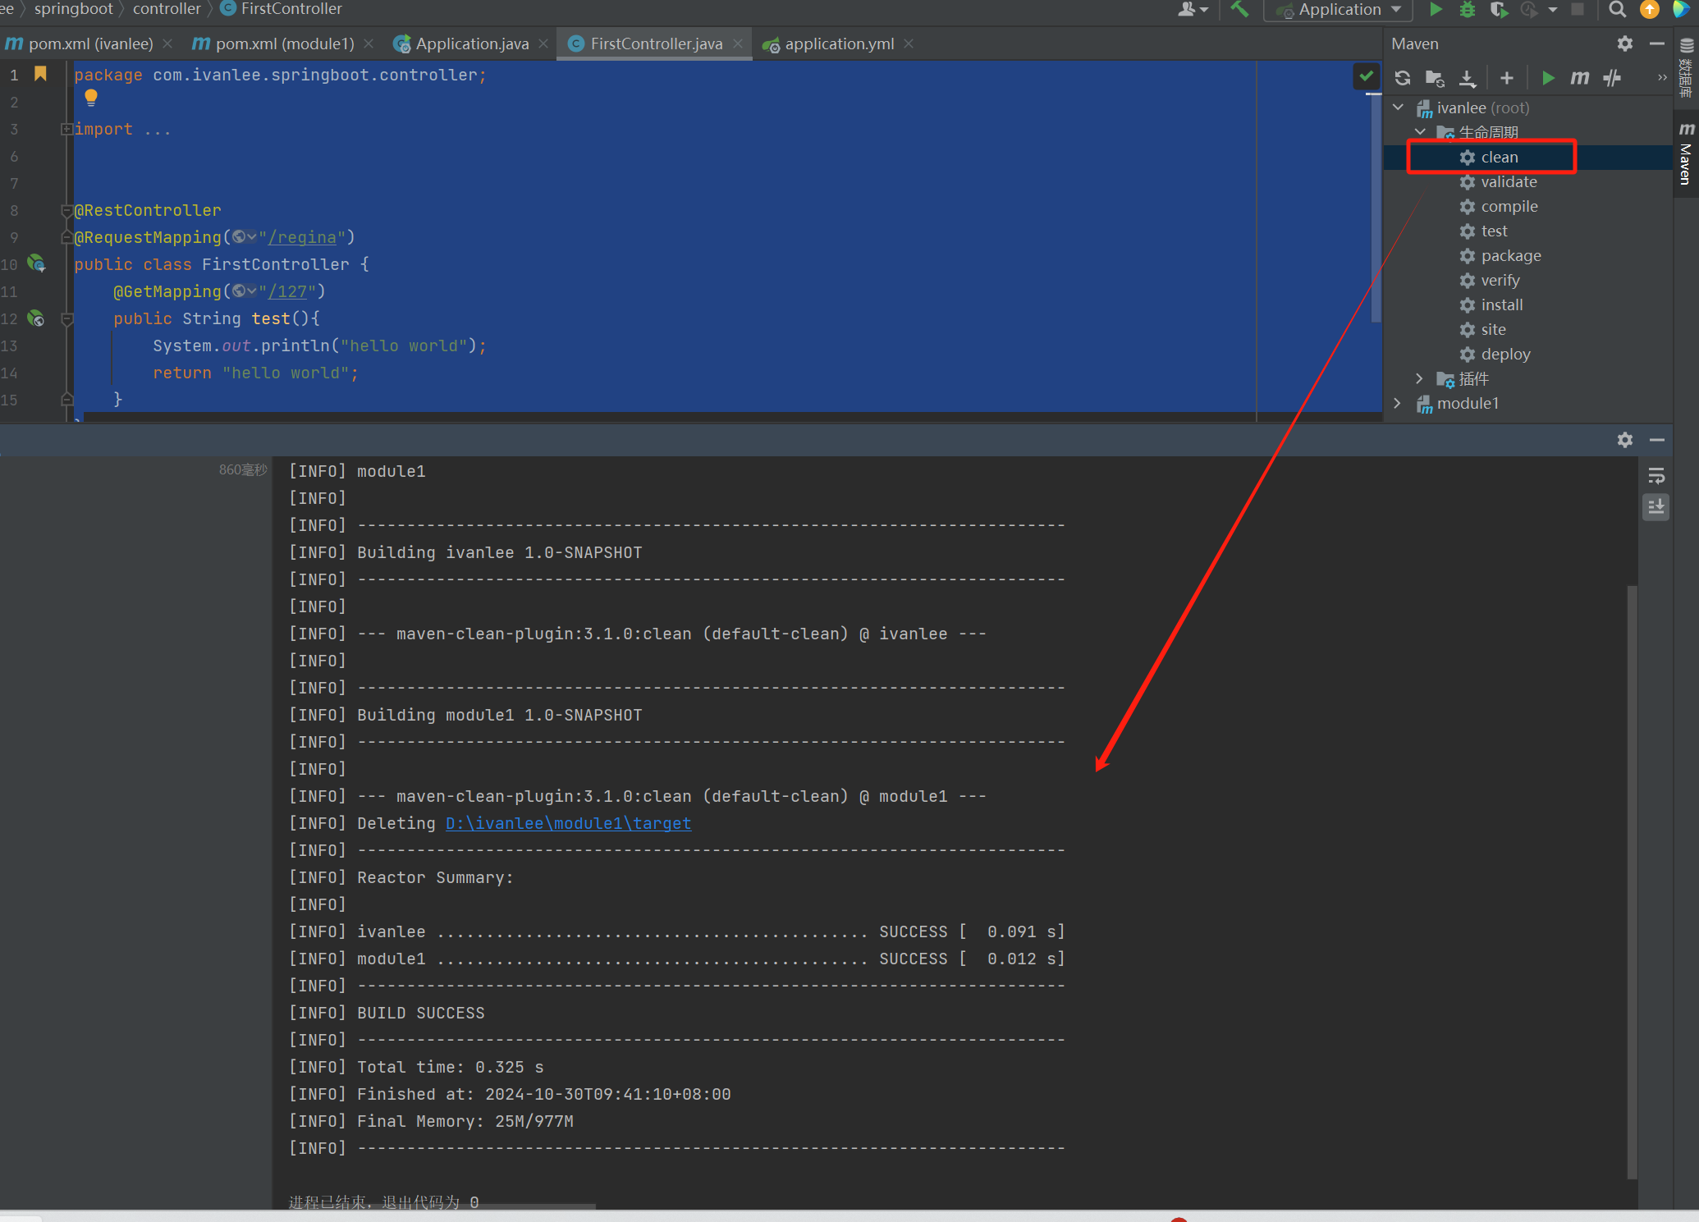Click the green inspection checkmark widget
This screenshot has height=1222, width=1699.
coord(1366,76)
